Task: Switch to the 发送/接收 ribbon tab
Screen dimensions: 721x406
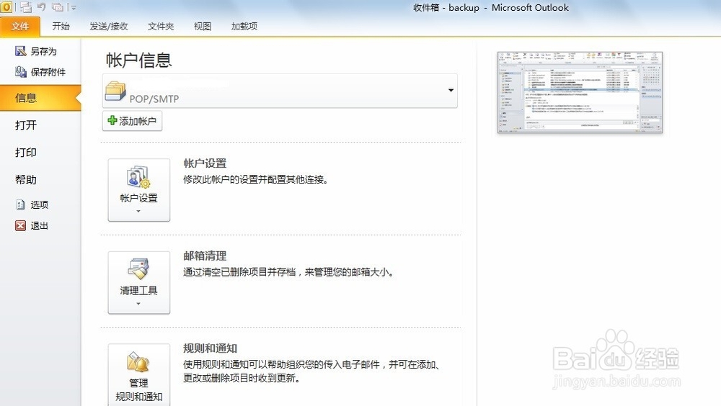Action: click(109, 26)
